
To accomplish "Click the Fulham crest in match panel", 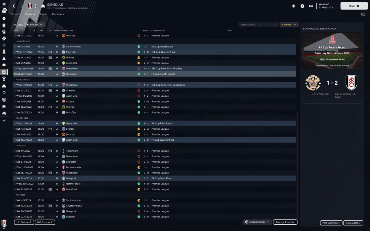I will point(351,83).
